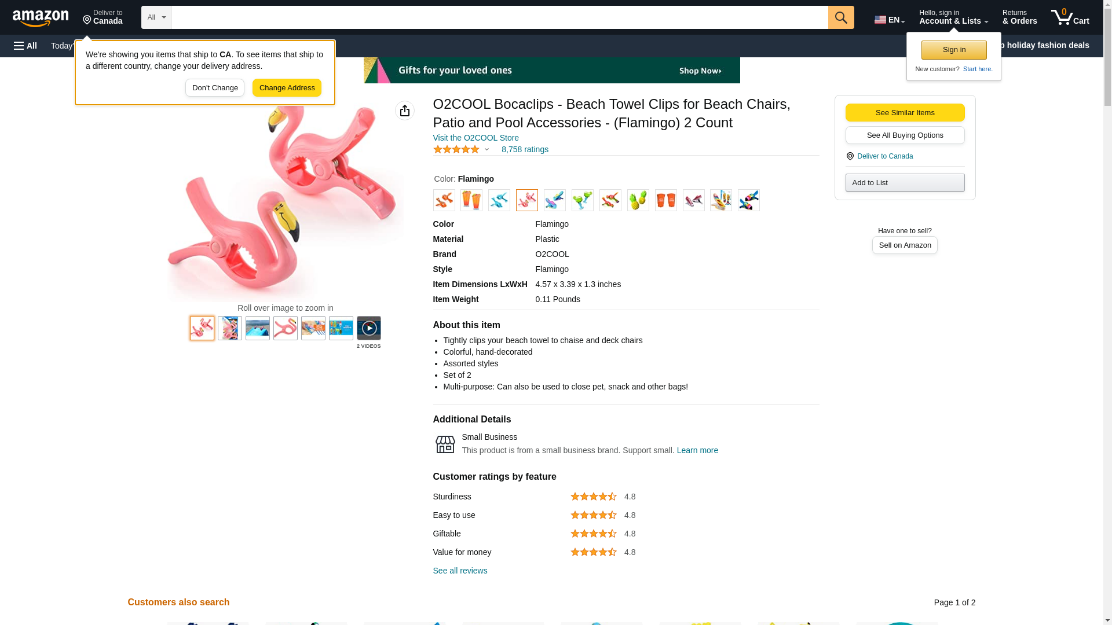Click the small business storefront icon

(x=445, y=444)
